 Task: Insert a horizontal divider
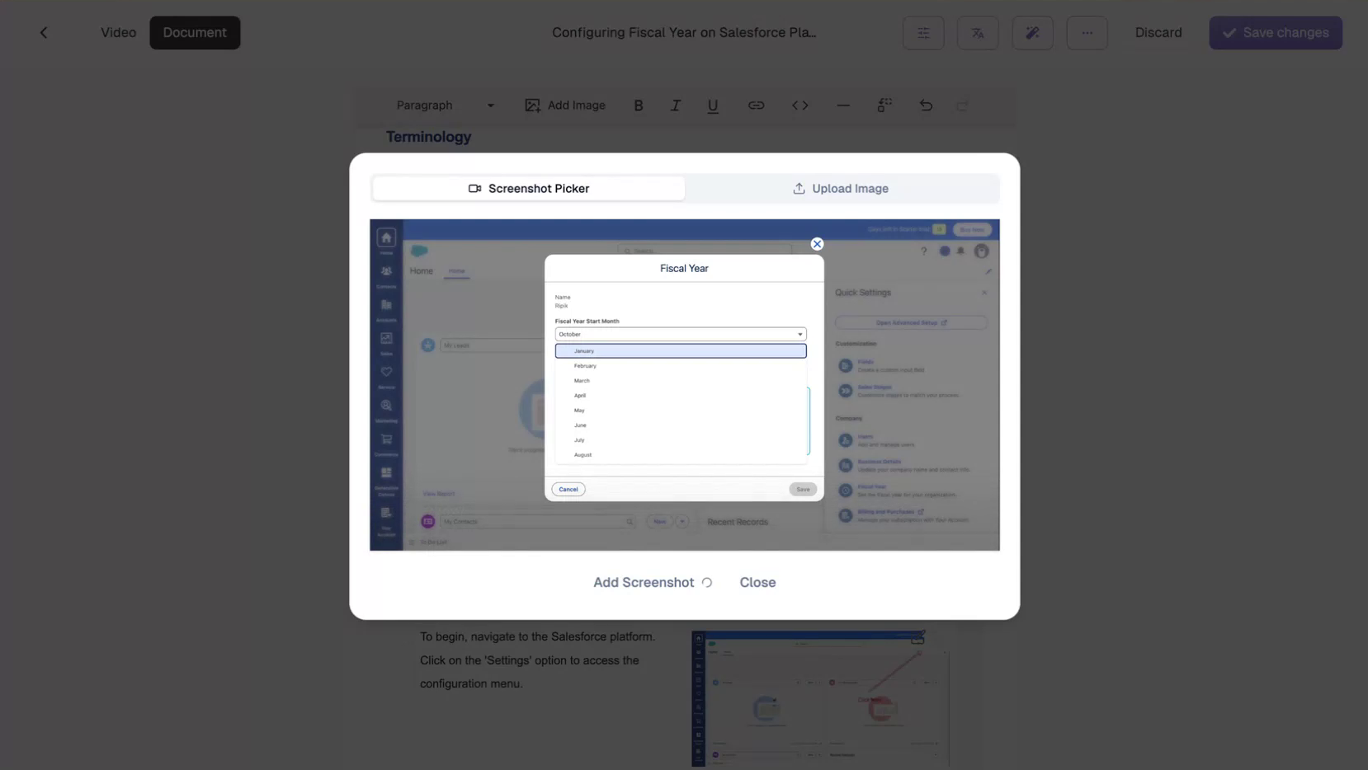click(843, 106)
